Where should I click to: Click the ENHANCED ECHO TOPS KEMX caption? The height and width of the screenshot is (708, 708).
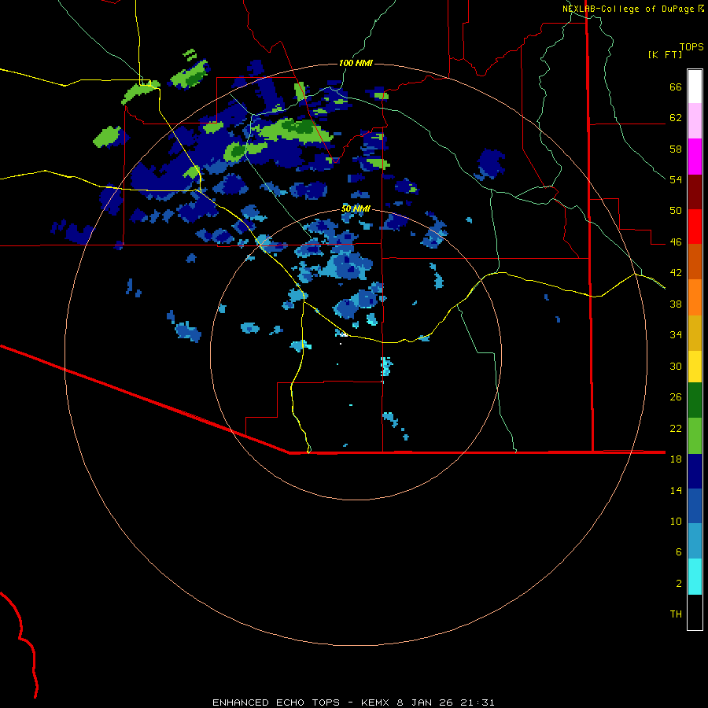click(x=353, y=702)
